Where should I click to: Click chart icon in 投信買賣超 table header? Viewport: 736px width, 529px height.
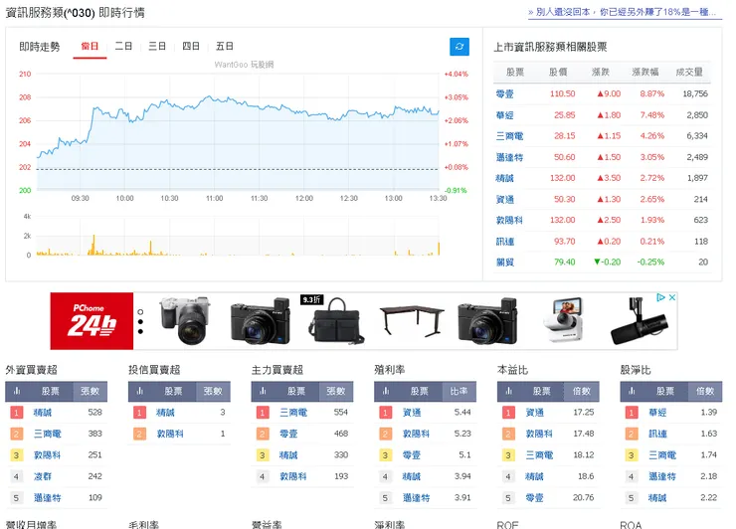(x=140, y=391)
